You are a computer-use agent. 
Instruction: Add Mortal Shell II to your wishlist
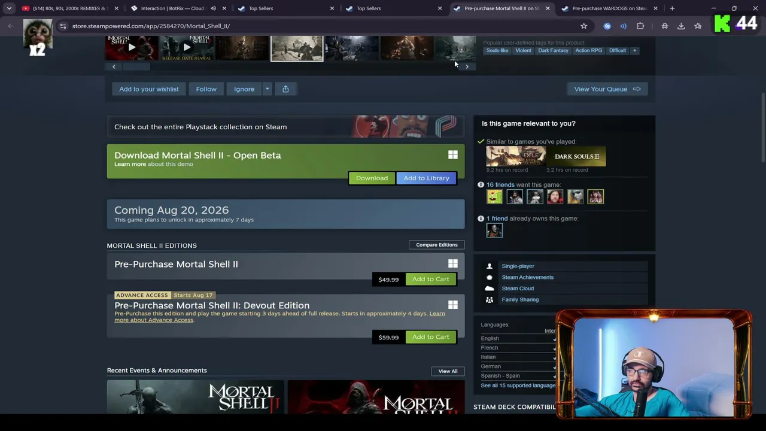coord(149,89)
